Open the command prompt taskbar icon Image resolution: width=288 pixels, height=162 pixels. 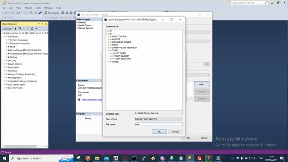[134, 158]
